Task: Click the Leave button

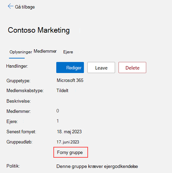Action: tap(101, 68)
